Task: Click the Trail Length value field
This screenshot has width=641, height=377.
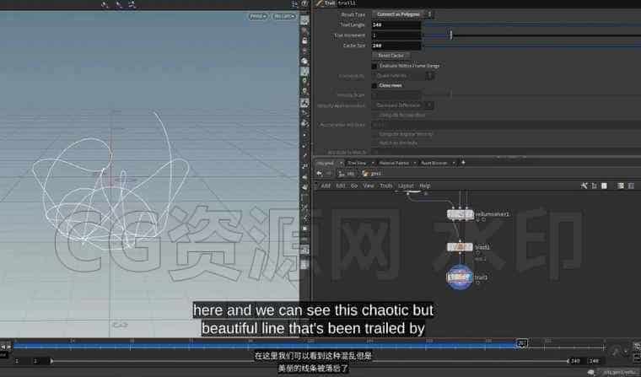Action: [396, 25]
